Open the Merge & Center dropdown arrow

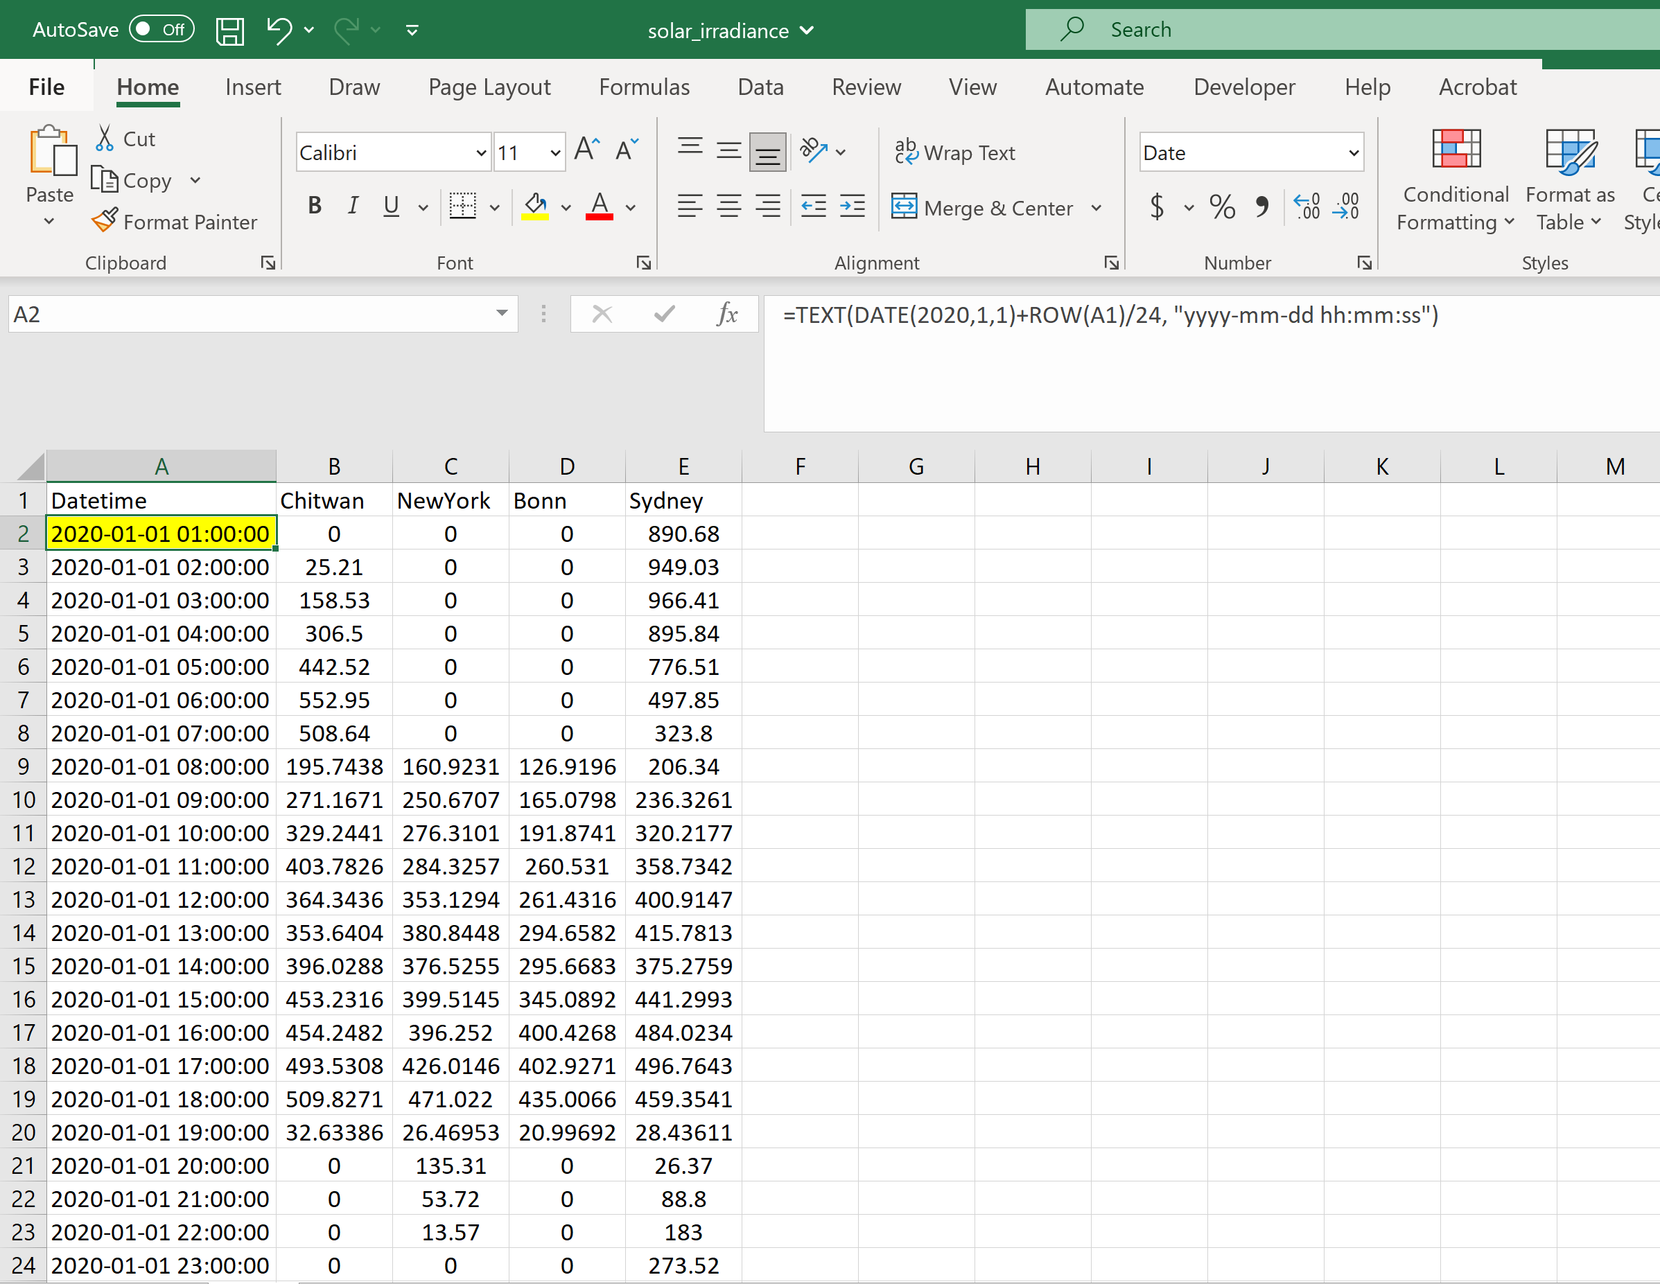1096,207
